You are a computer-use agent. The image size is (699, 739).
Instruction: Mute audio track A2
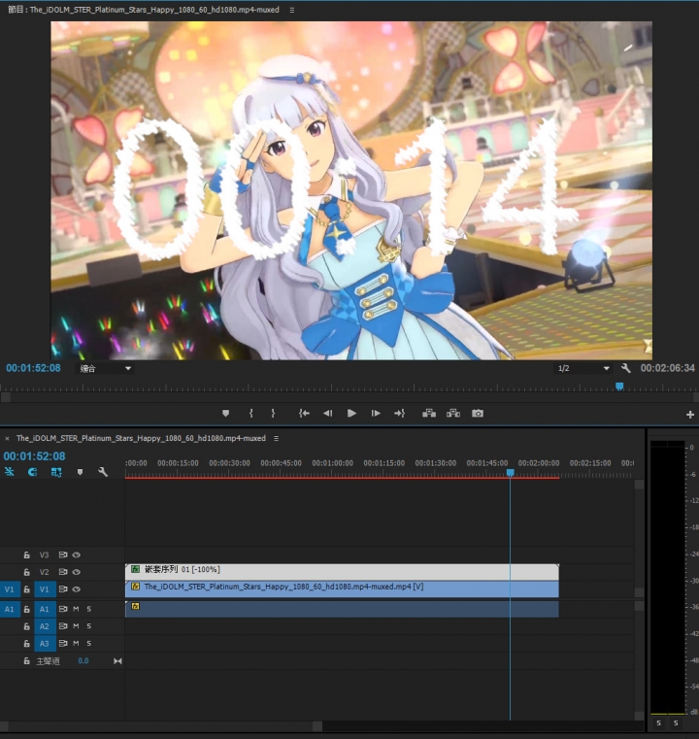(x=76, y=626)
